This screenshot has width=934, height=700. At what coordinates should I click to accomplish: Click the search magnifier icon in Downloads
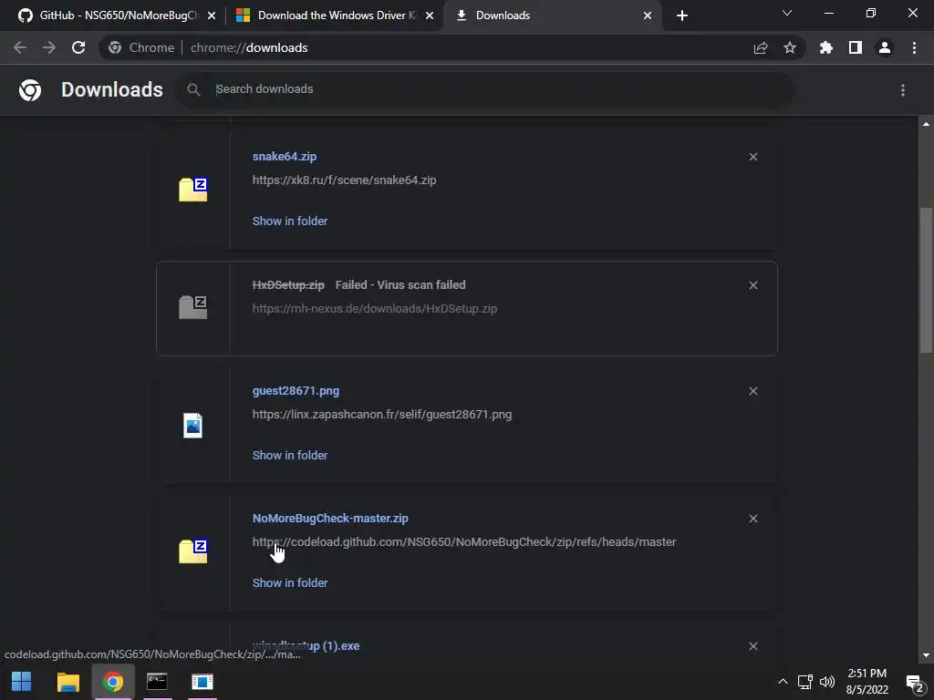pos(193,89)
